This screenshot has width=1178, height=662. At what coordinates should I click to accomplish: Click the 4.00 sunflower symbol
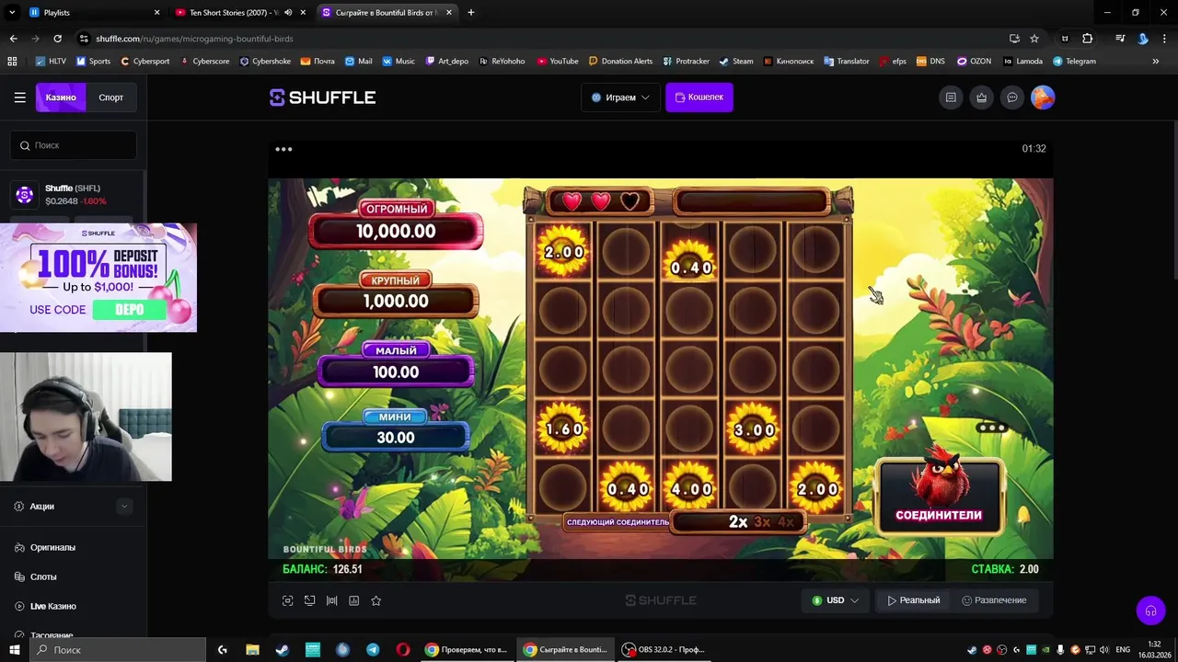pos(690,485)
